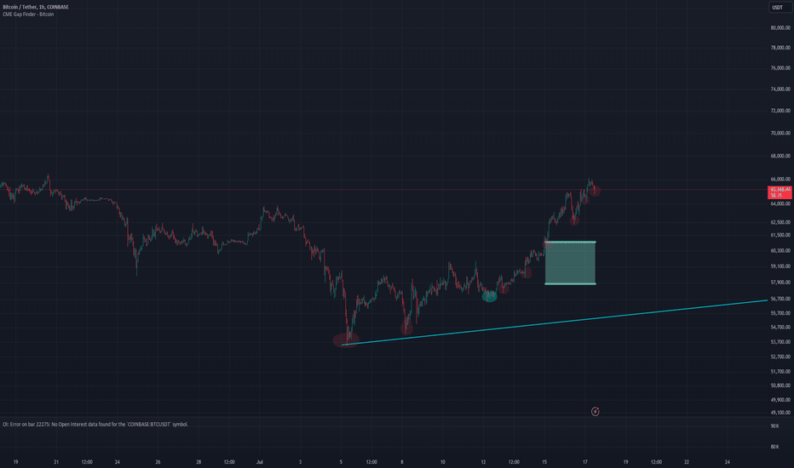The image size is (794, 468).
Task: Click the 90K open interest axis label
Action: [774, 426]
